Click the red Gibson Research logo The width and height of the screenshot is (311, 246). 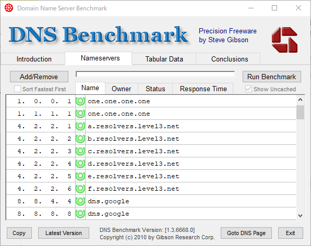(284, 40)
